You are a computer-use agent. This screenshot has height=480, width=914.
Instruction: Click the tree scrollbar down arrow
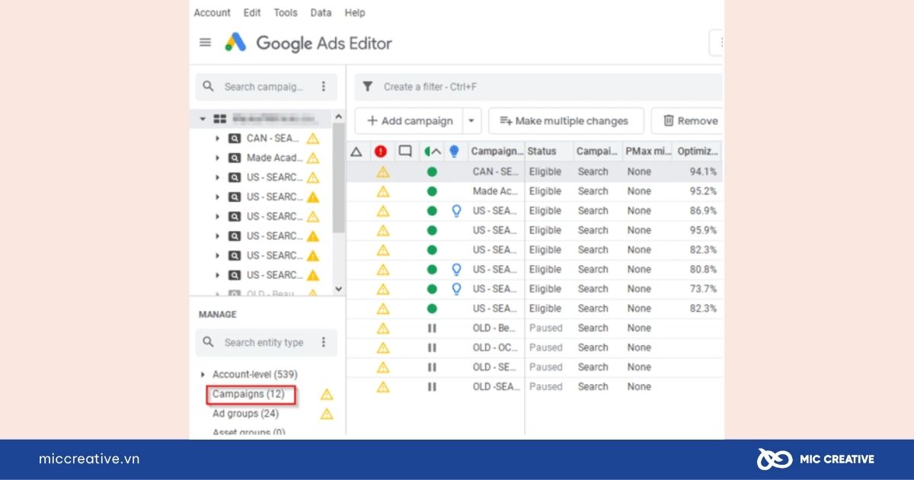point(339,290)
